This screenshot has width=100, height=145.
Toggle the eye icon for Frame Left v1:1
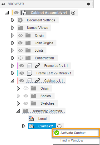point(22,66)
